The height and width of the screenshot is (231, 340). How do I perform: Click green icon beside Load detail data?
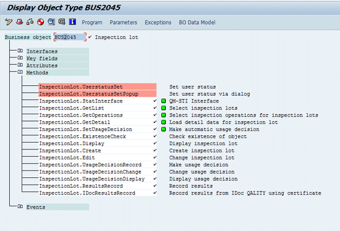point(163,122)
